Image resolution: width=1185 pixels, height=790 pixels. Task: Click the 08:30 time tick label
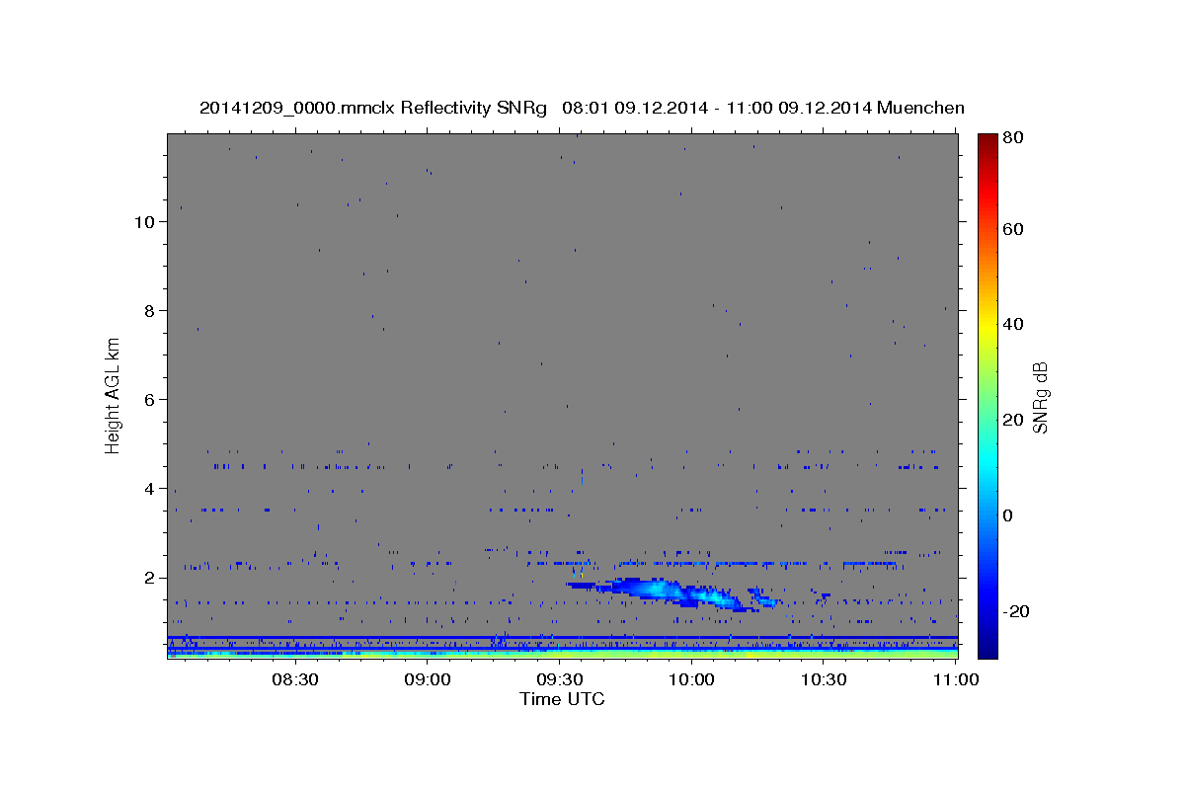point(294,679)
